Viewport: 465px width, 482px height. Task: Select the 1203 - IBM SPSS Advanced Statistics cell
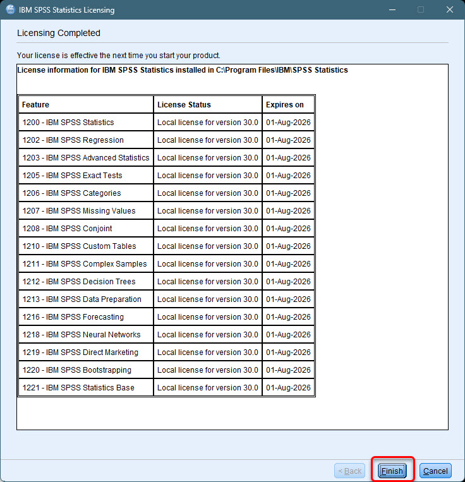tap(86, 158)
